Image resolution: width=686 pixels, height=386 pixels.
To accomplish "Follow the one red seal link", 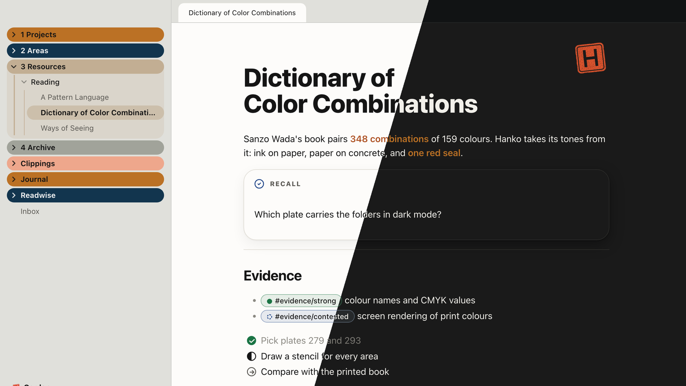I will (x=434, y=153).
